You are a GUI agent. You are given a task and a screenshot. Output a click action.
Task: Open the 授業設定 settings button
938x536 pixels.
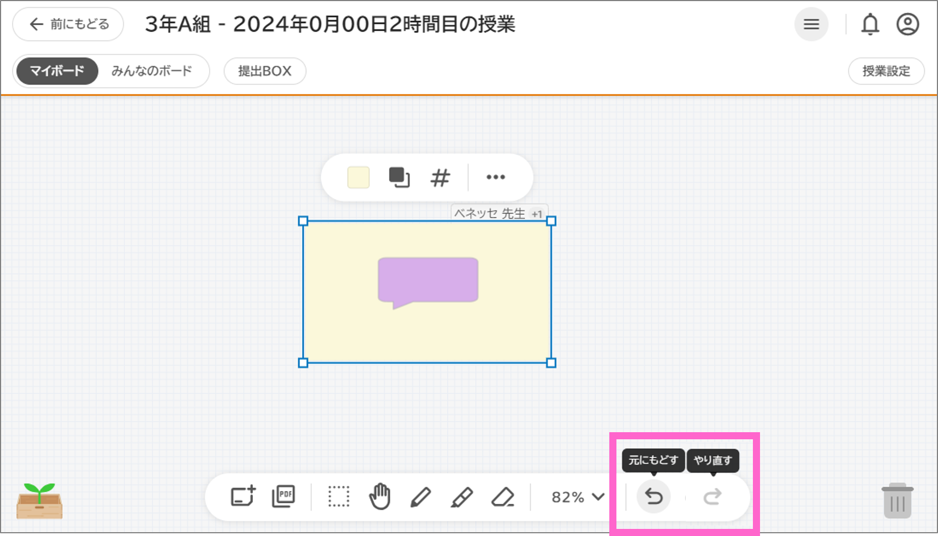point(886,70)
